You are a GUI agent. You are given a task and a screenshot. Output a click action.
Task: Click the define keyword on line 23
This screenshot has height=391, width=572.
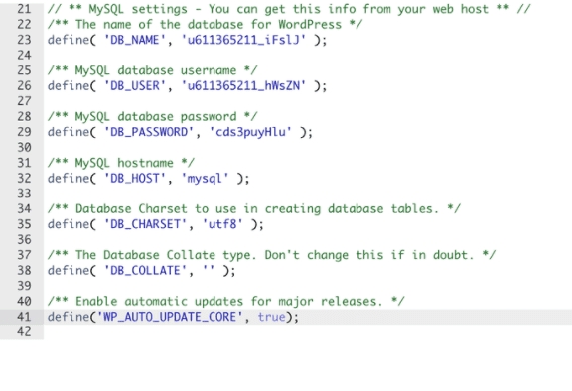point(69,40)
